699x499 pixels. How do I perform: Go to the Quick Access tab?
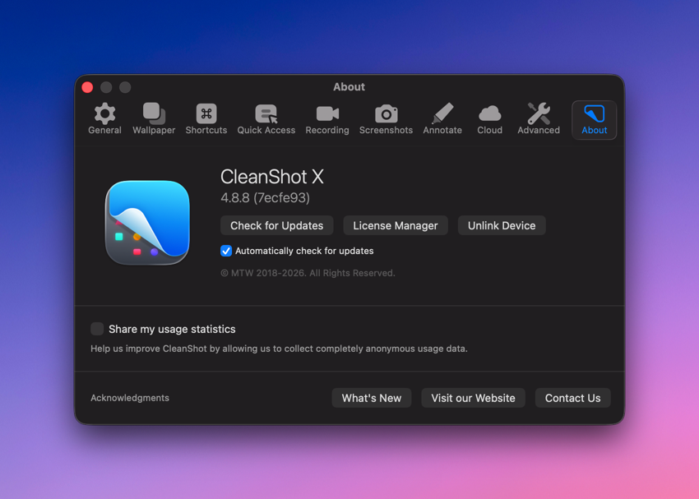pos(266,119)
